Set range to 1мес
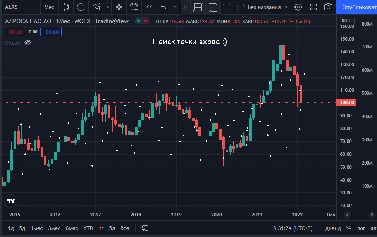 [x=36, y=228]
